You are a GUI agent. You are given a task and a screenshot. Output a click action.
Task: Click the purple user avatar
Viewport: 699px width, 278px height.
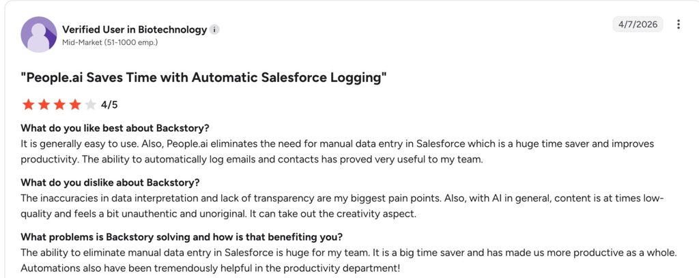(x=39, y=34)
